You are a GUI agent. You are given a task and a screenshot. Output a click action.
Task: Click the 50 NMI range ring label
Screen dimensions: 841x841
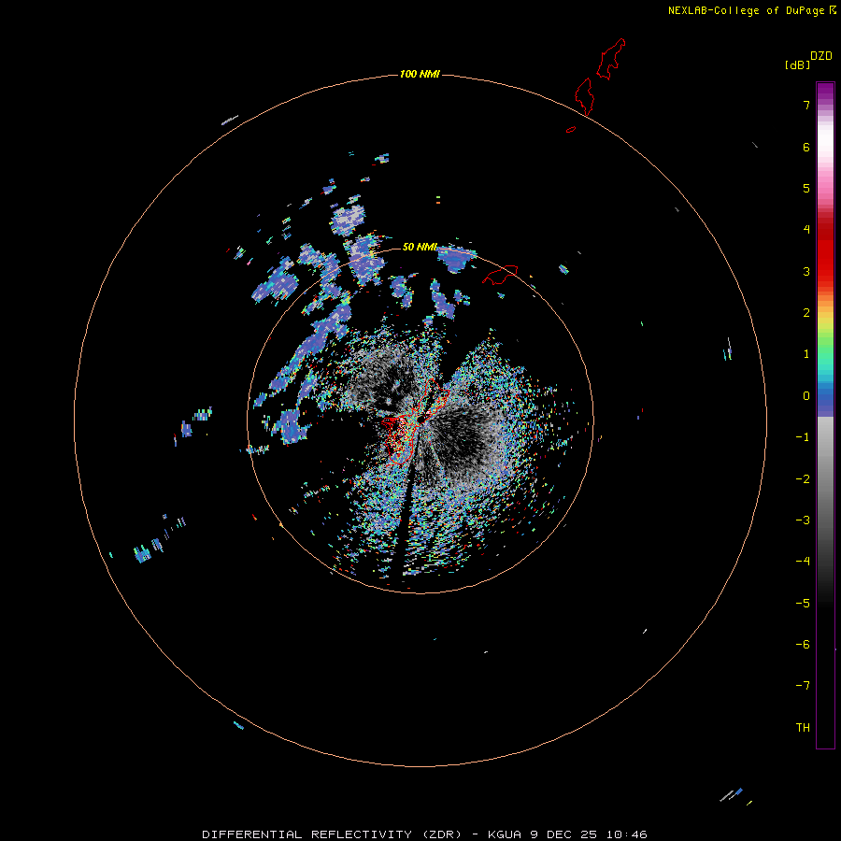[x=420, y=247]
